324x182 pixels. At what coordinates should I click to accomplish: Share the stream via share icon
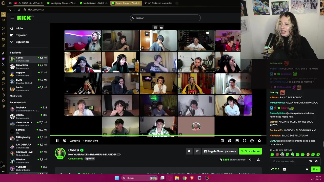[250, 160]
